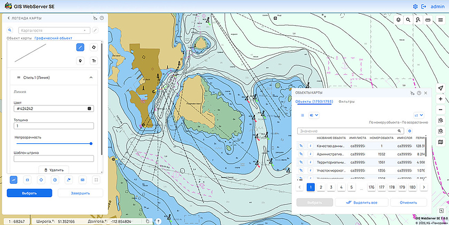The height and width of the screenshot is (225, 449).
Task: Switch to the 'Фильтры' tab
Action: pyautogui.click(x=346, y=102)
